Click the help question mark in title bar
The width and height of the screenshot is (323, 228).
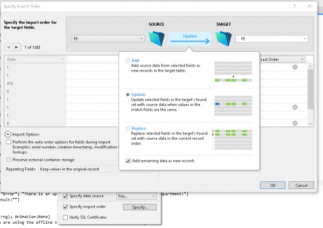tap(294, 5)
